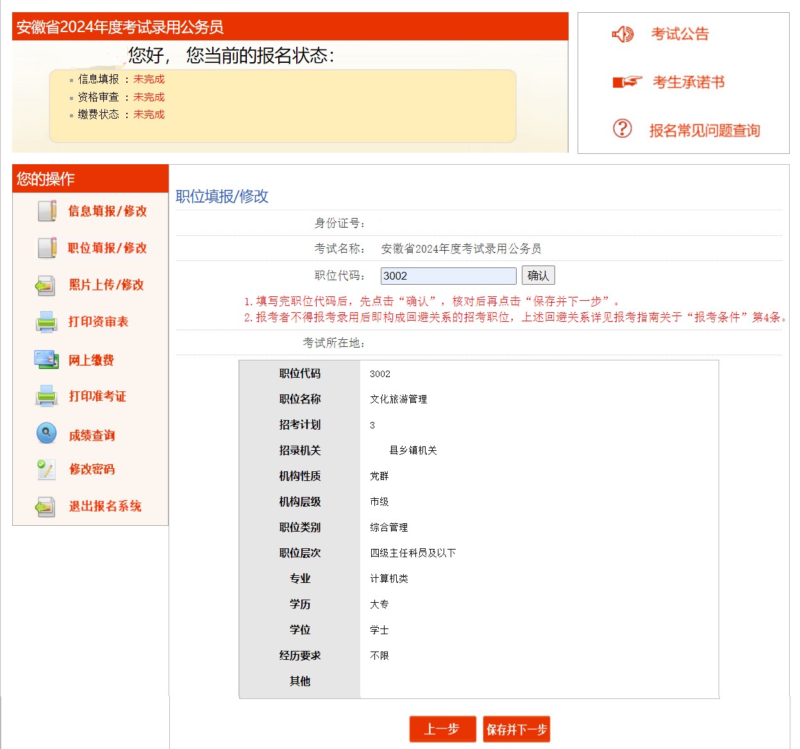Click the 上一步 button
Screen dimensions: 800x749
point(442,729)
